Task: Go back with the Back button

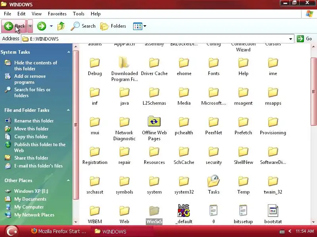Action: 14,26
